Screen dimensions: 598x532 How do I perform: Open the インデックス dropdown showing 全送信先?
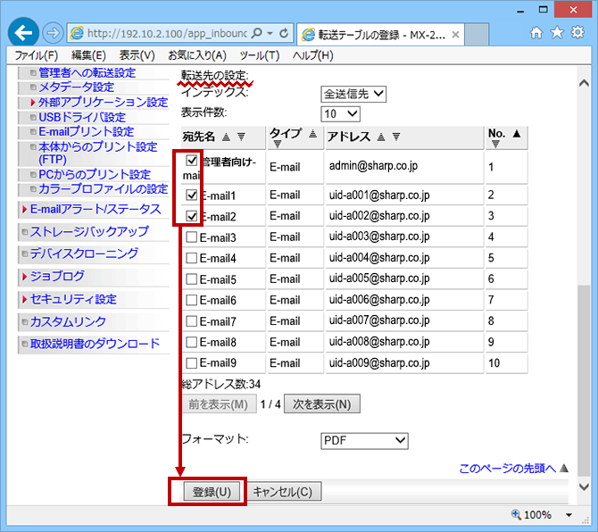coord(353,94)
